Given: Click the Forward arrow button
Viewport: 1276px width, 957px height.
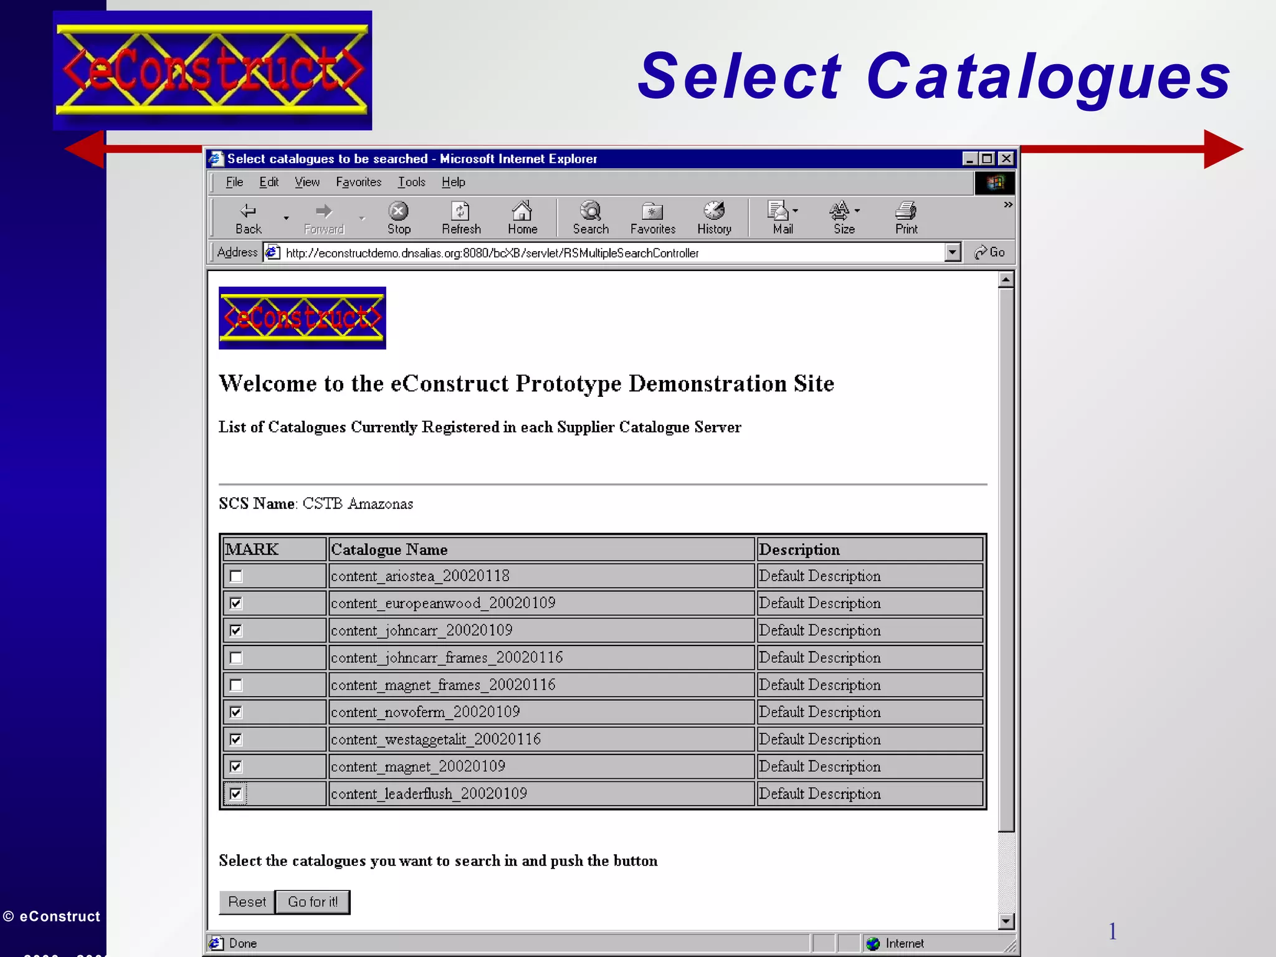Looking at the screenshot, I should tap(324, 218).
